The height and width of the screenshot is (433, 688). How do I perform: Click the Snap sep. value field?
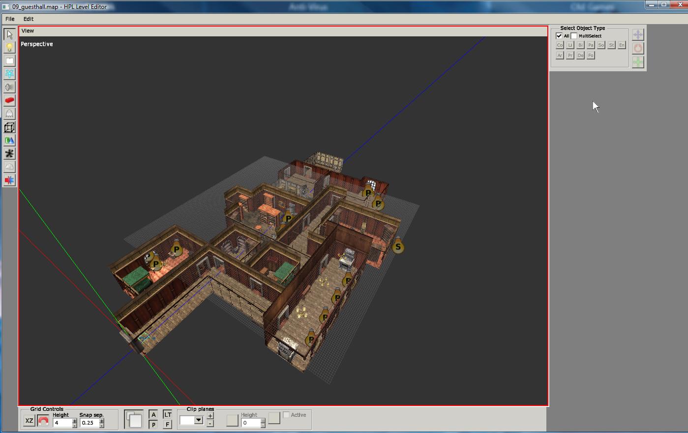(x=89, y=423)
